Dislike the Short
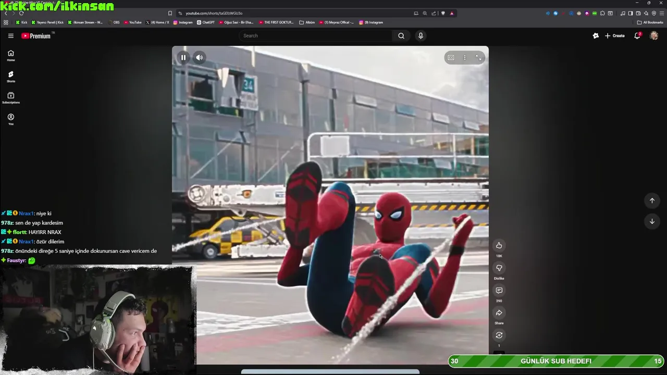The width and height of the screenshot is (667, 375). tap(499, 268)
